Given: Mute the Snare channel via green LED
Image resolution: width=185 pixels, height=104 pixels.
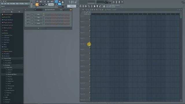Looking at the screenshot, I should point(26,23).
